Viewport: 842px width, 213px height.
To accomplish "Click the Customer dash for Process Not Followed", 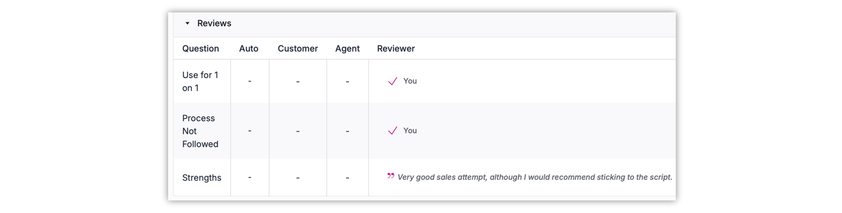I will tap(298, 131).
